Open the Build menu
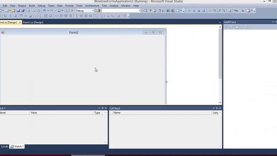 (32, 6)
